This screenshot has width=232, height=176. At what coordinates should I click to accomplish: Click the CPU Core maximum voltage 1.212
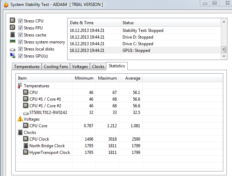point(112,126)
